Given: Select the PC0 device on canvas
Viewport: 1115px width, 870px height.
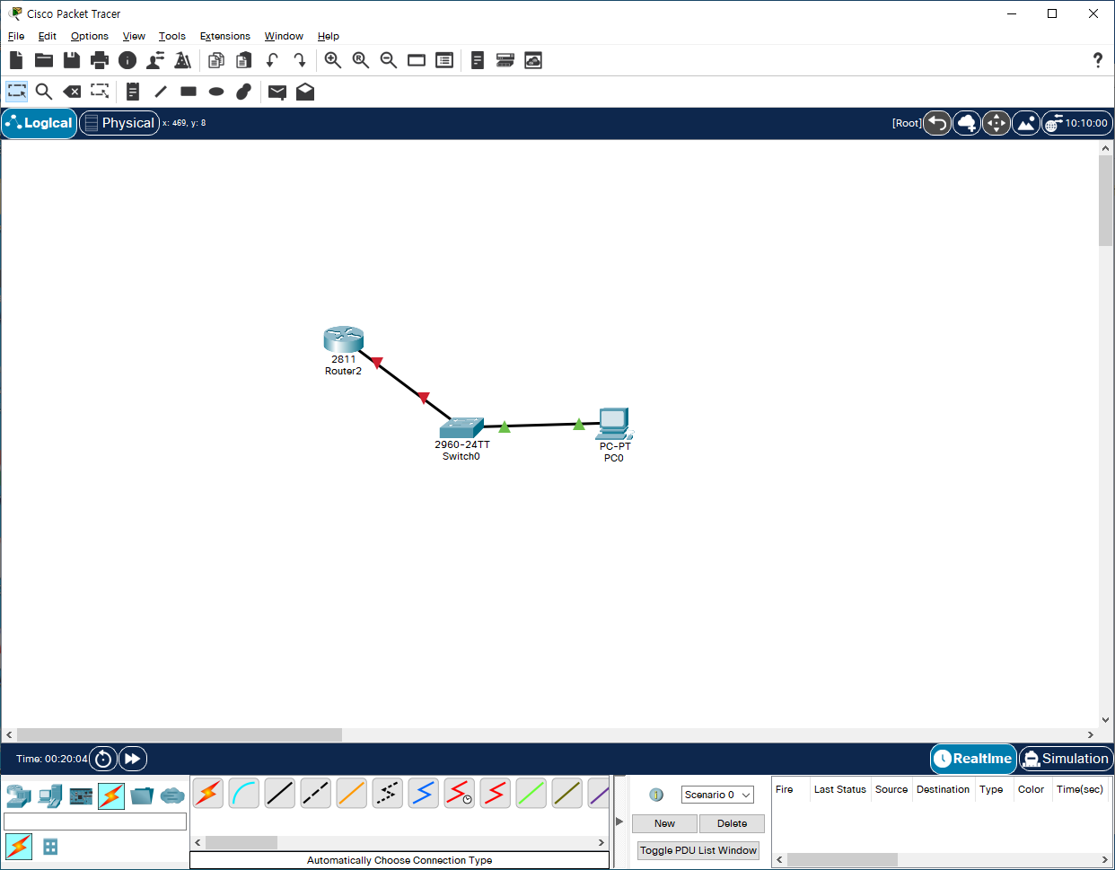Looking at the screenshot, I should tap(615, 424).
